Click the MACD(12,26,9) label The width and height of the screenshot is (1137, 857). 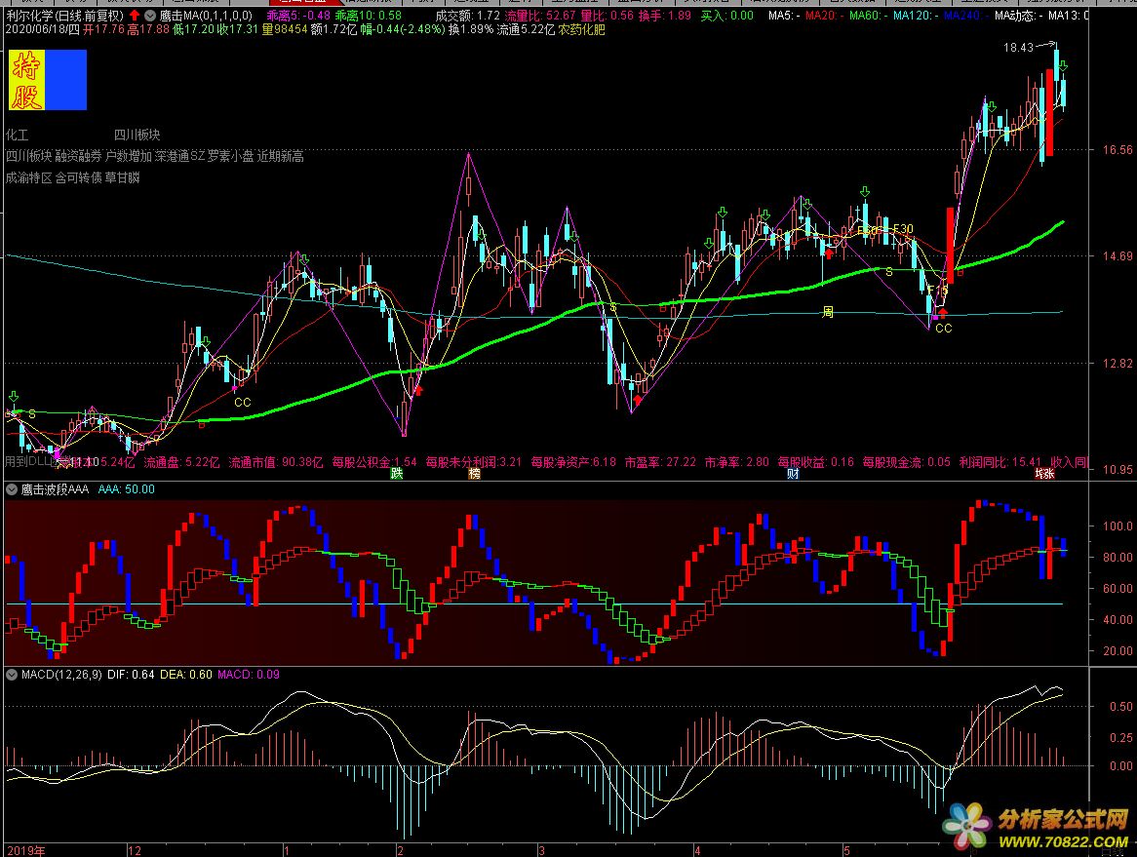point(61,675)
